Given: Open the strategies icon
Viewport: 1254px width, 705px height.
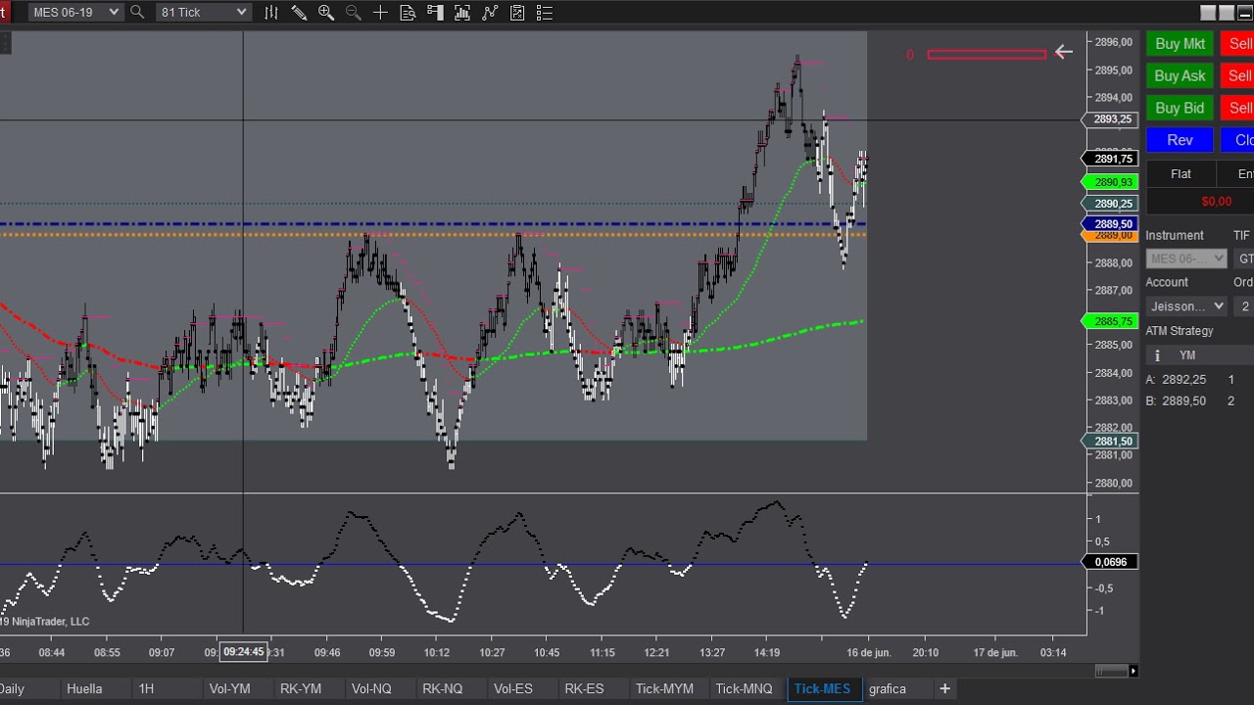Looking at the screenshot, I should coord(517,13).
